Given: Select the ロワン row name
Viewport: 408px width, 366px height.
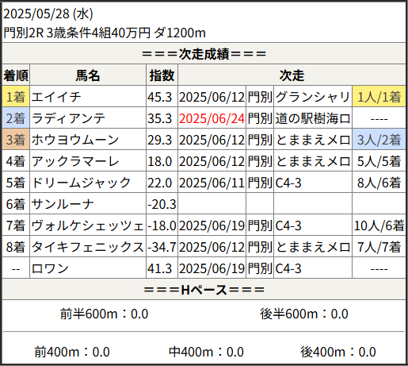Looking at the screenshot, I should pyautogui.click(x=50, y=268).
